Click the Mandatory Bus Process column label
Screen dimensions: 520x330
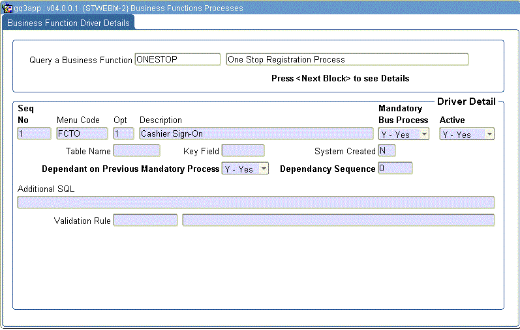coord(403,114)
